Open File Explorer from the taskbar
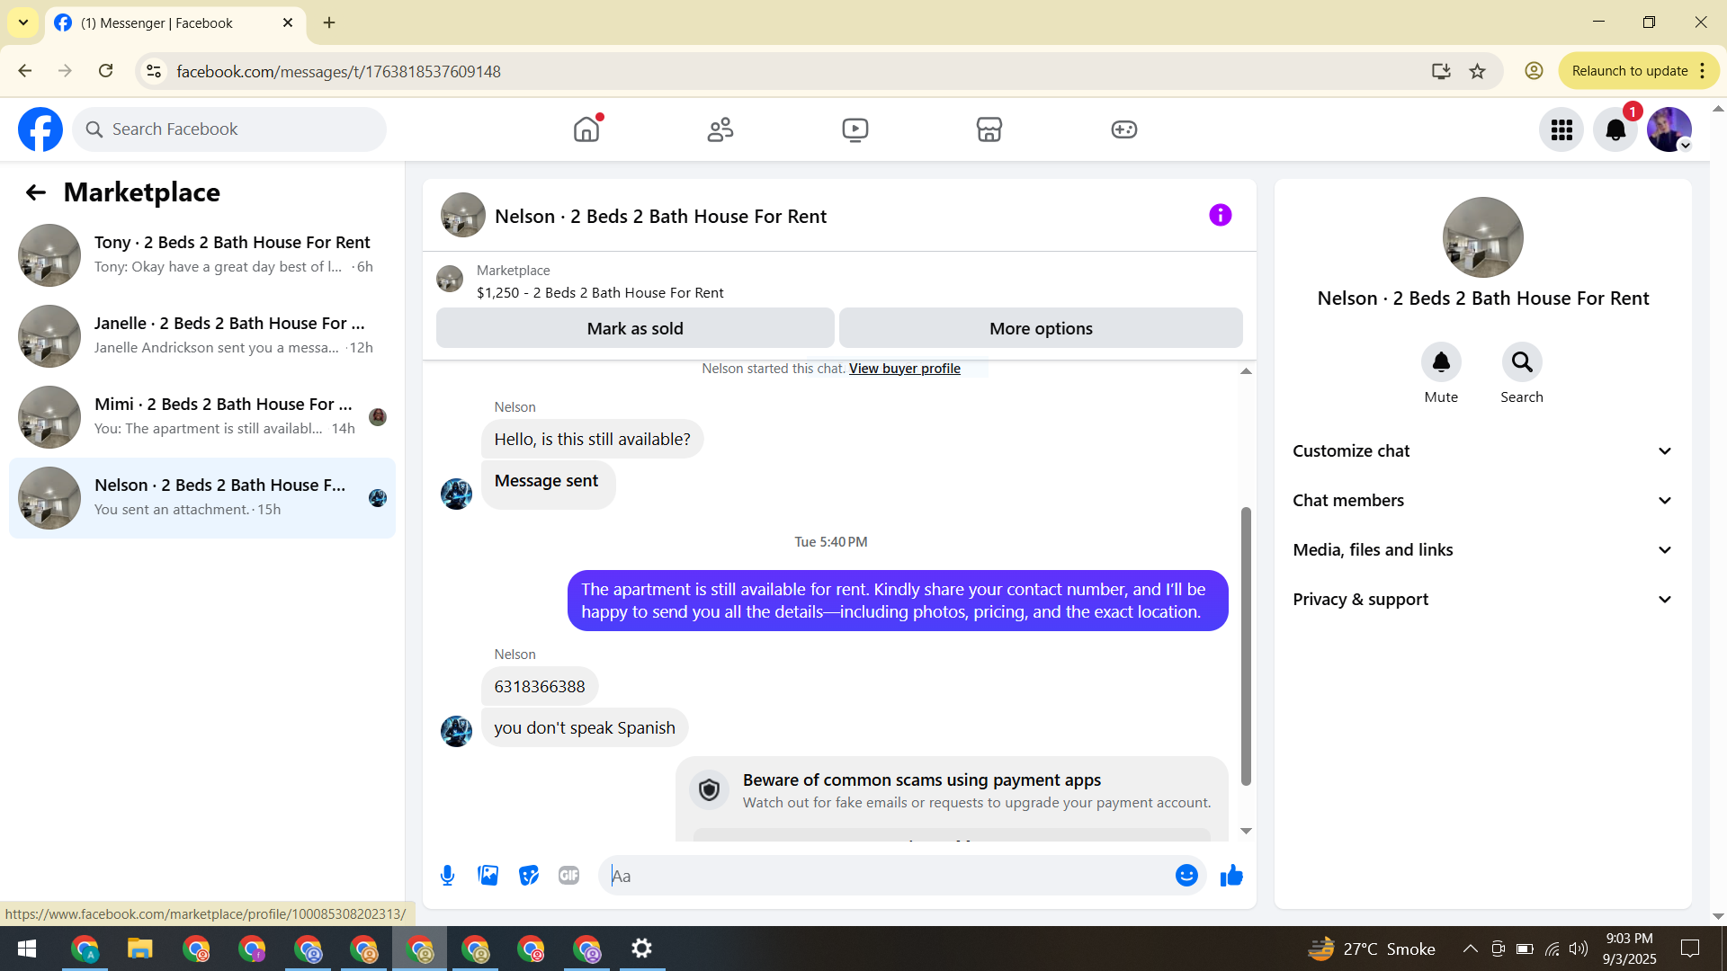 140,949
